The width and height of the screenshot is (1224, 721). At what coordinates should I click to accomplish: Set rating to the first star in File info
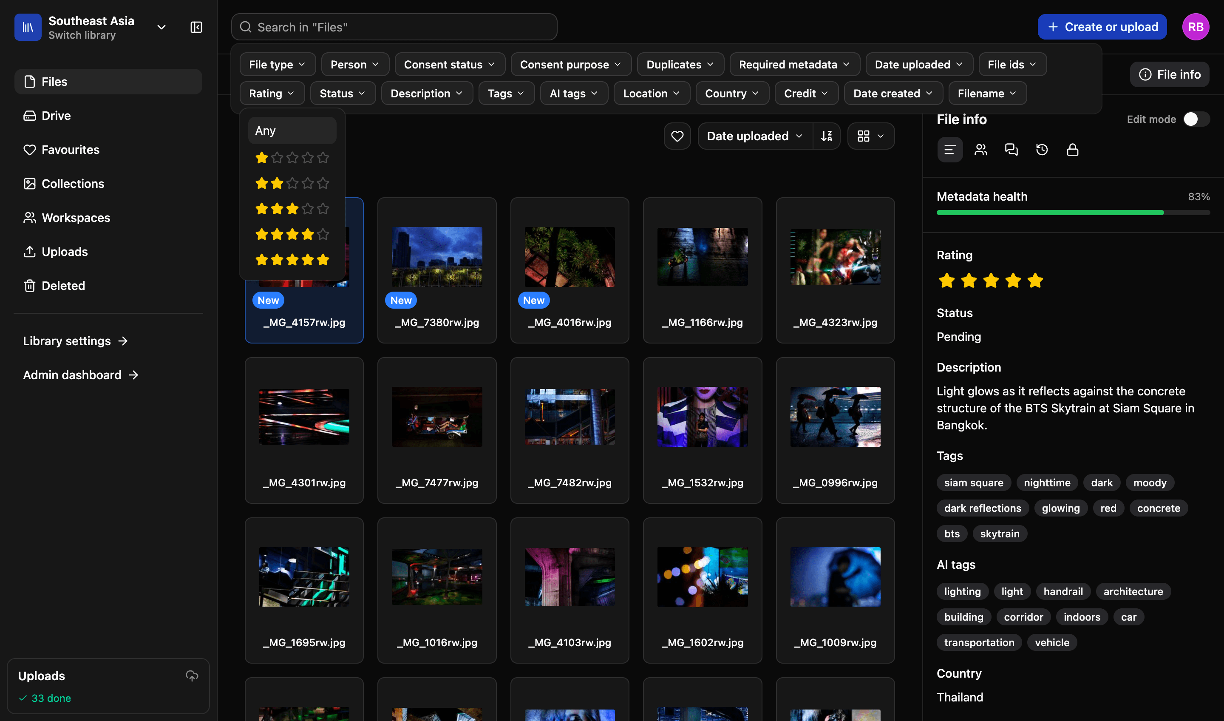pos(946,280)
